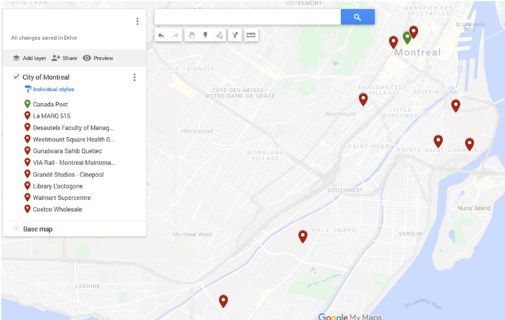The image size is (505, 320).
Task: Click the pin icon beside Desautels Faculty entry
Action: coord(27,127)
